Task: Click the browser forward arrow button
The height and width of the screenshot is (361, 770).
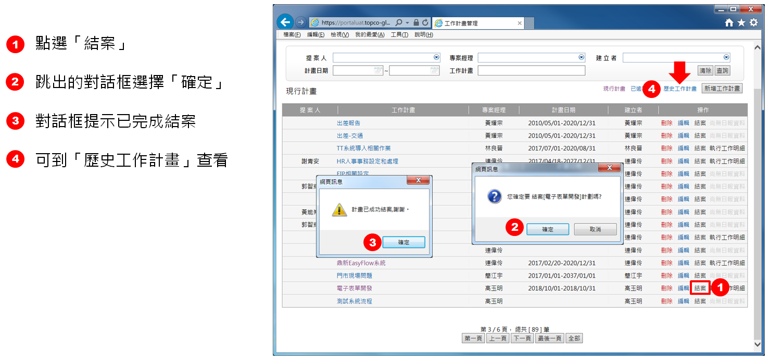Action: tap(300, 22)
